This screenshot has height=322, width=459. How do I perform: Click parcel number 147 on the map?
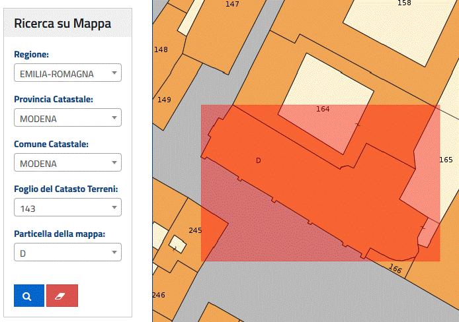232,4
